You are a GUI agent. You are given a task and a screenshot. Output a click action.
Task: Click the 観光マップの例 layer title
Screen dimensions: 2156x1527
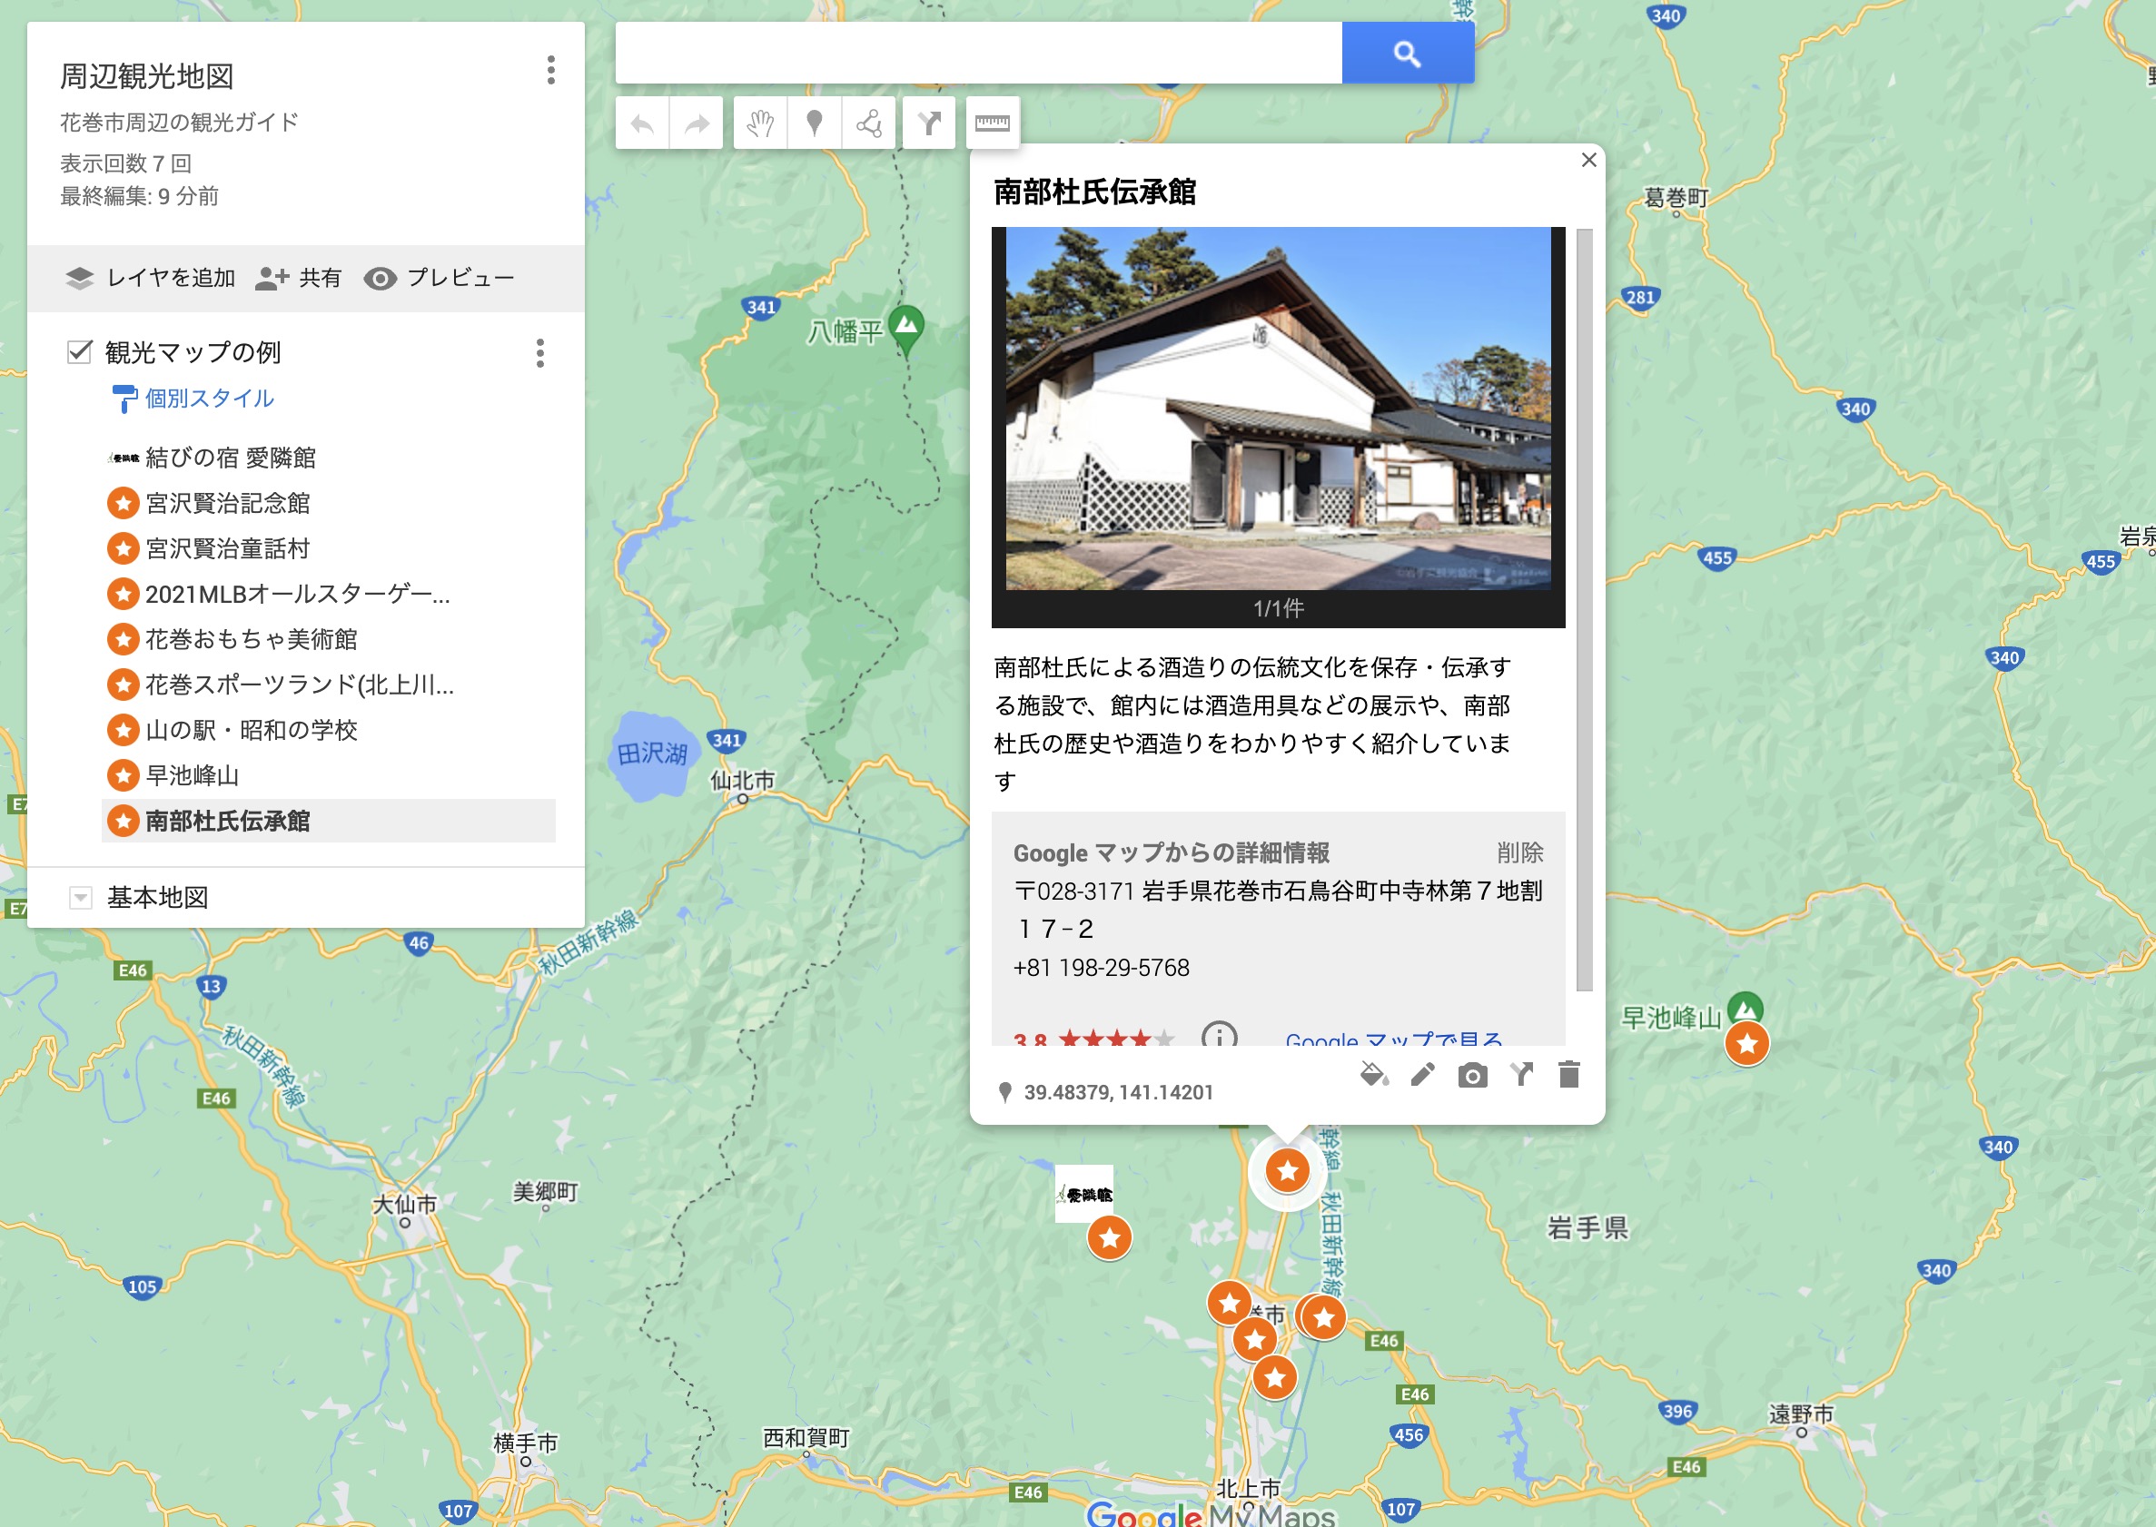(193, 352)
